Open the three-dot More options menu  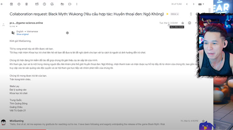[77, 4]
